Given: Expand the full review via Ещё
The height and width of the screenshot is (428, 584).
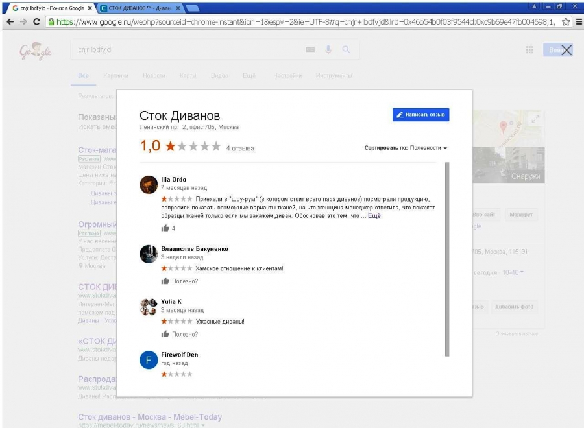Looking at the screenshot, I should (x=374, y=215).
